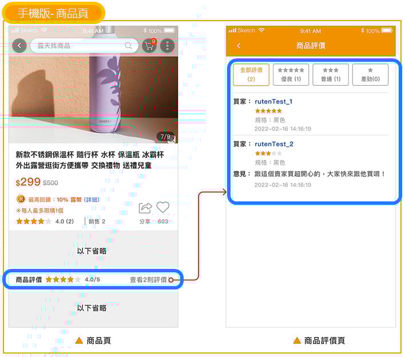Click the 4.0 (2) star rating under price
The width and height of the screenshot is (405, 357).
point(45,221)
